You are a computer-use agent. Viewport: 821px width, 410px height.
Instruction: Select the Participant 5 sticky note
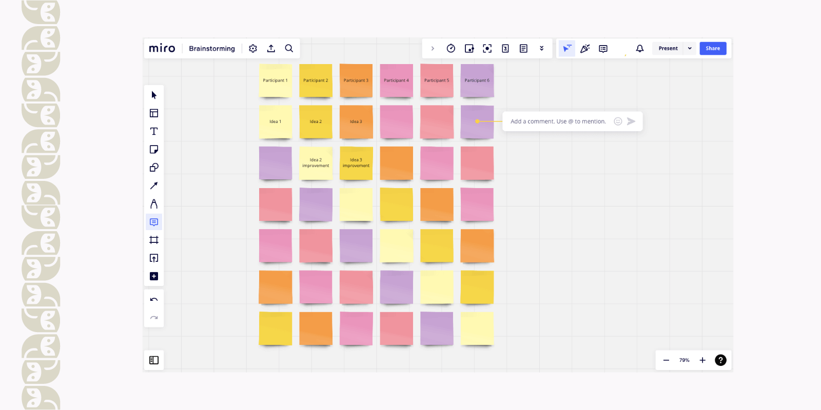437,80
